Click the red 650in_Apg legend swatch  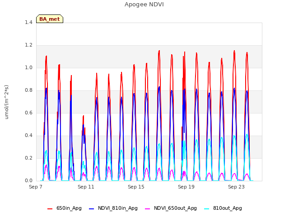(50, 209)
